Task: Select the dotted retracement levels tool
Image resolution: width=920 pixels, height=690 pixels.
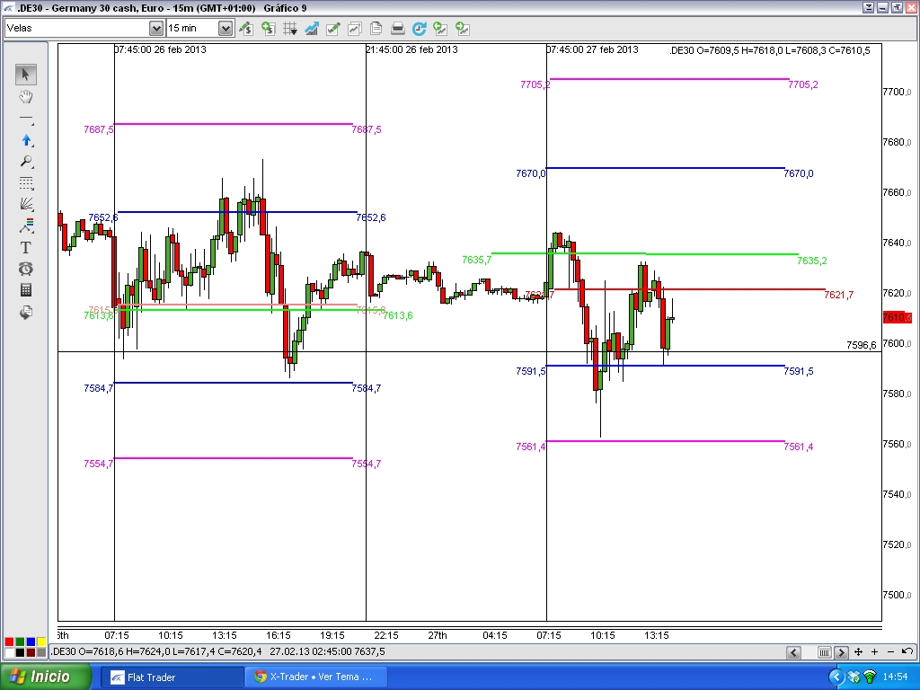Action: pos(25,183)
